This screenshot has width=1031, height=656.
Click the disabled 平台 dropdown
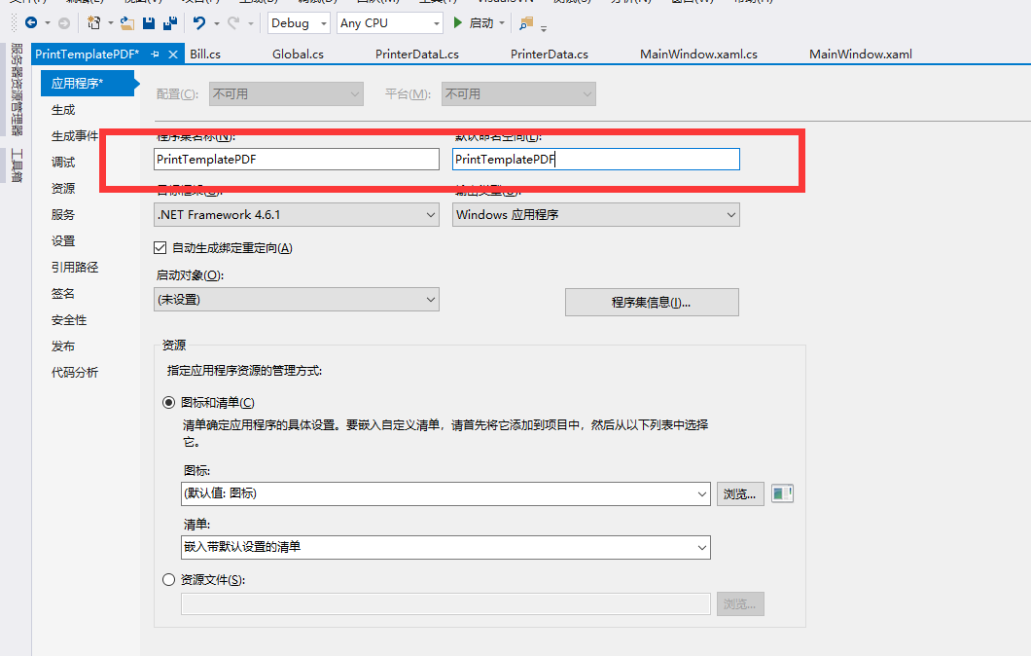point(518,94)
